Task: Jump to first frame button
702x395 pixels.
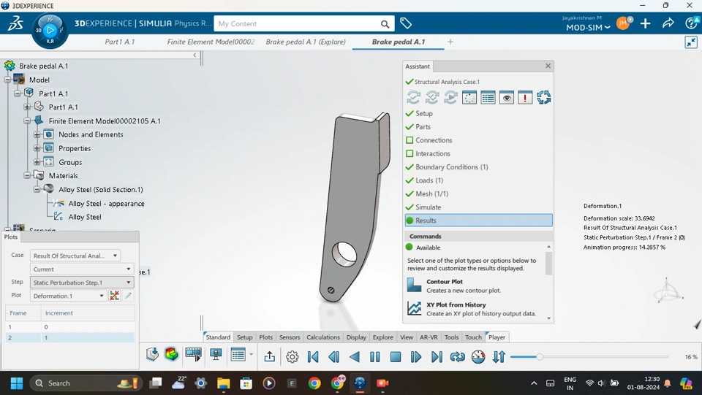Action: [313, 357]
